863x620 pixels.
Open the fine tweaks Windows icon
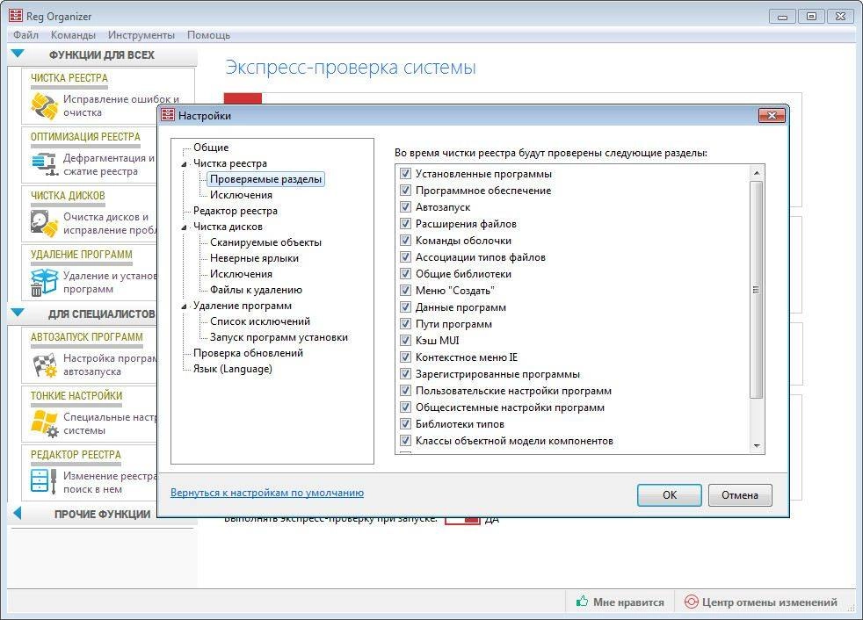coord(45,423)
